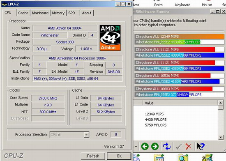
Task: Click the CPU-Z title bar icon
Action: (x=5, y=4)
